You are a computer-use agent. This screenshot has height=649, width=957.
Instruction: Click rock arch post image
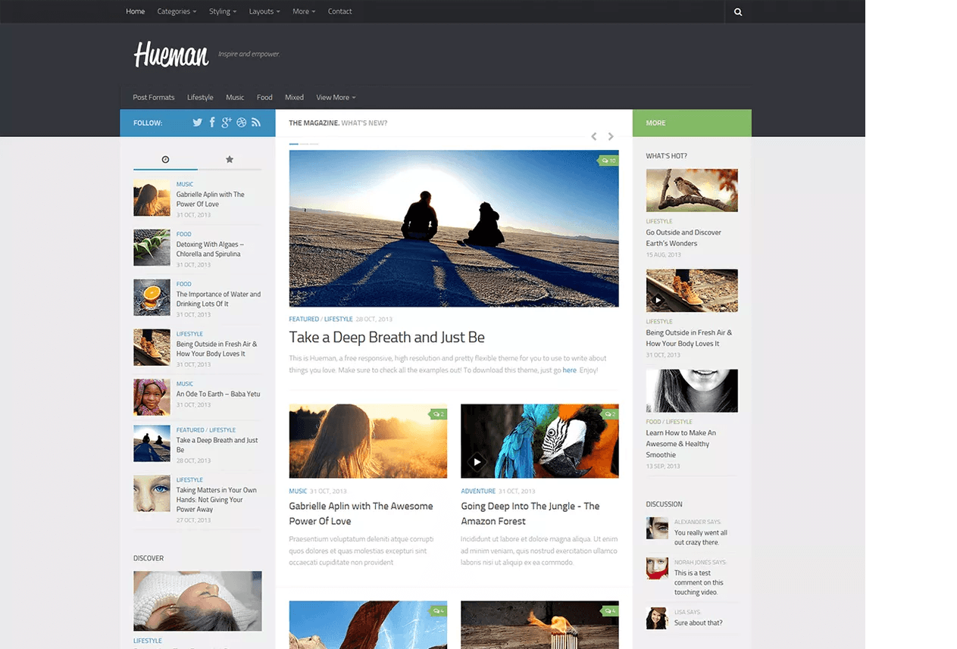coord(368,625)
